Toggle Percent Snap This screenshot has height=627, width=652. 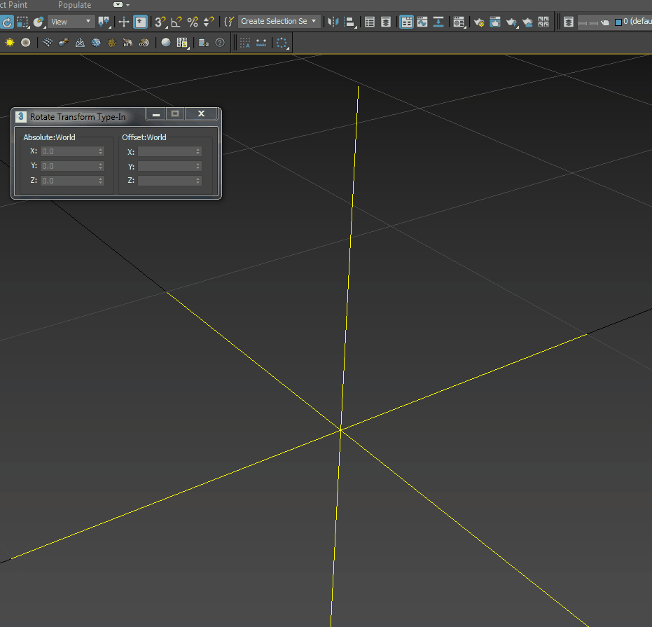[x=192, y=22]
